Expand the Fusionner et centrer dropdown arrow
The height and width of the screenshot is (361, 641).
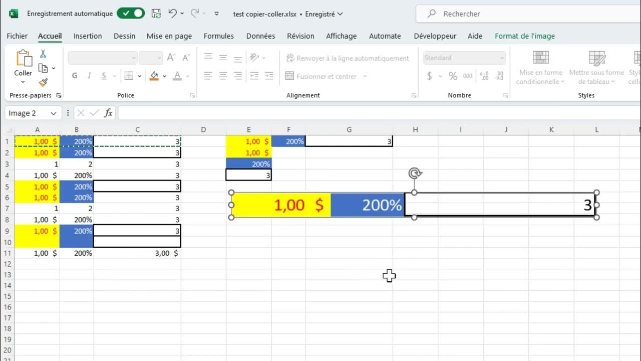(x=365, y=76)
